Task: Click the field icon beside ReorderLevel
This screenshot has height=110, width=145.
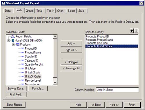Action: tap(22, 80)
